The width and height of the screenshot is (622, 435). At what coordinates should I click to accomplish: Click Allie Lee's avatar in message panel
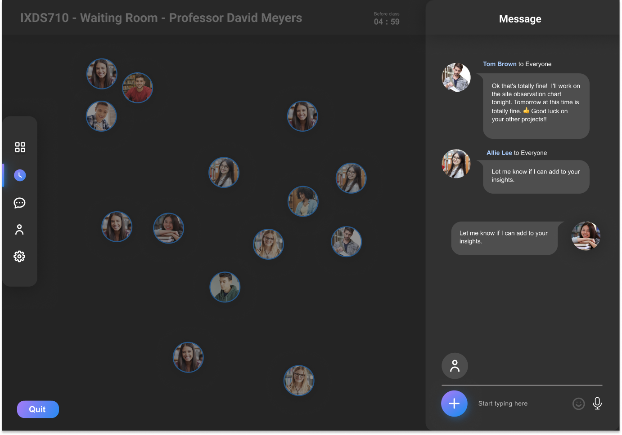(x=456, y=164)
